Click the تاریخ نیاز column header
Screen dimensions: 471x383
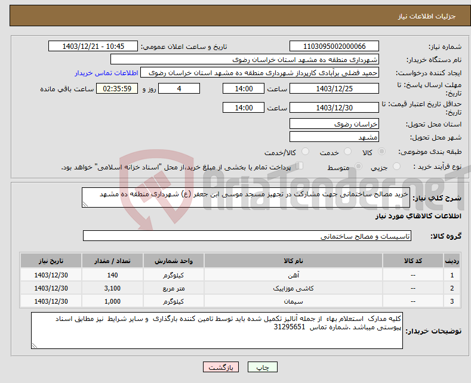coord(51,261)
